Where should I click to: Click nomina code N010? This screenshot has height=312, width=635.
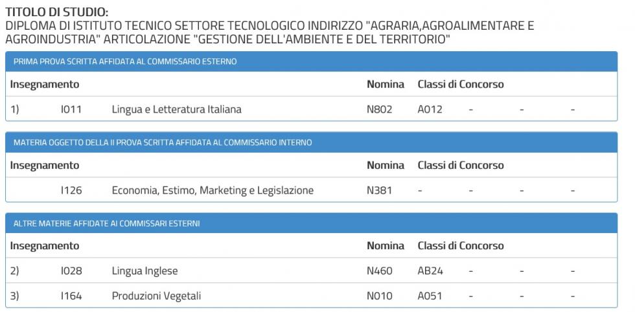(x=379, y=296)
